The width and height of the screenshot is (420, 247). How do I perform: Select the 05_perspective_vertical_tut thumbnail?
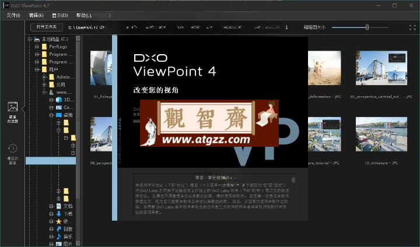click(x=381, y=68)
